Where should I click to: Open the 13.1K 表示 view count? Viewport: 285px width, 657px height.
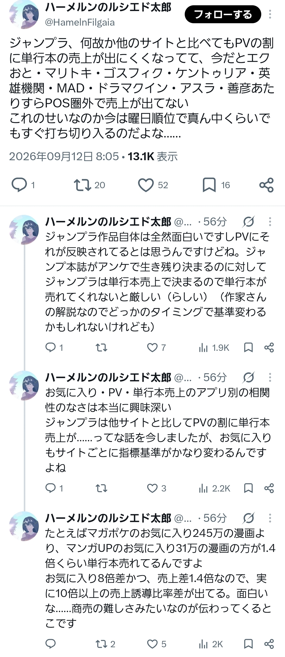tap(153, 156)
